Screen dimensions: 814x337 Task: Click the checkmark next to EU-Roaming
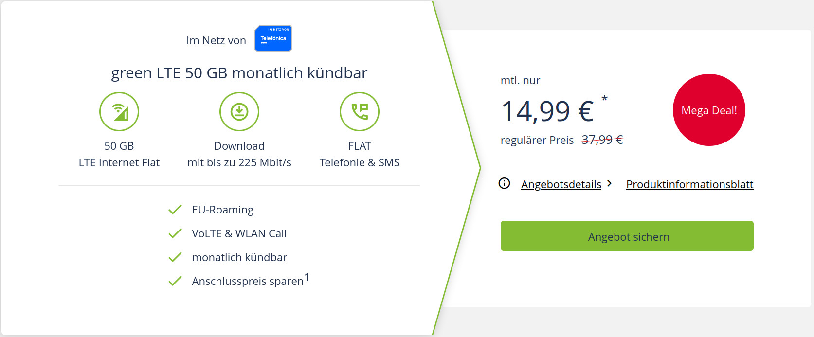point(175,210)
